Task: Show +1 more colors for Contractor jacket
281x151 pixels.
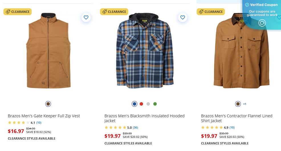Action: [245, 104]
